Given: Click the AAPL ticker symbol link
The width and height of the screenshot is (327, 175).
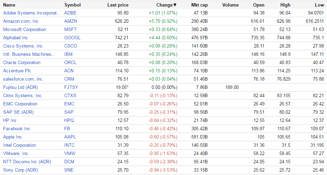Looking at the screenshot, I should pos(70,137).
